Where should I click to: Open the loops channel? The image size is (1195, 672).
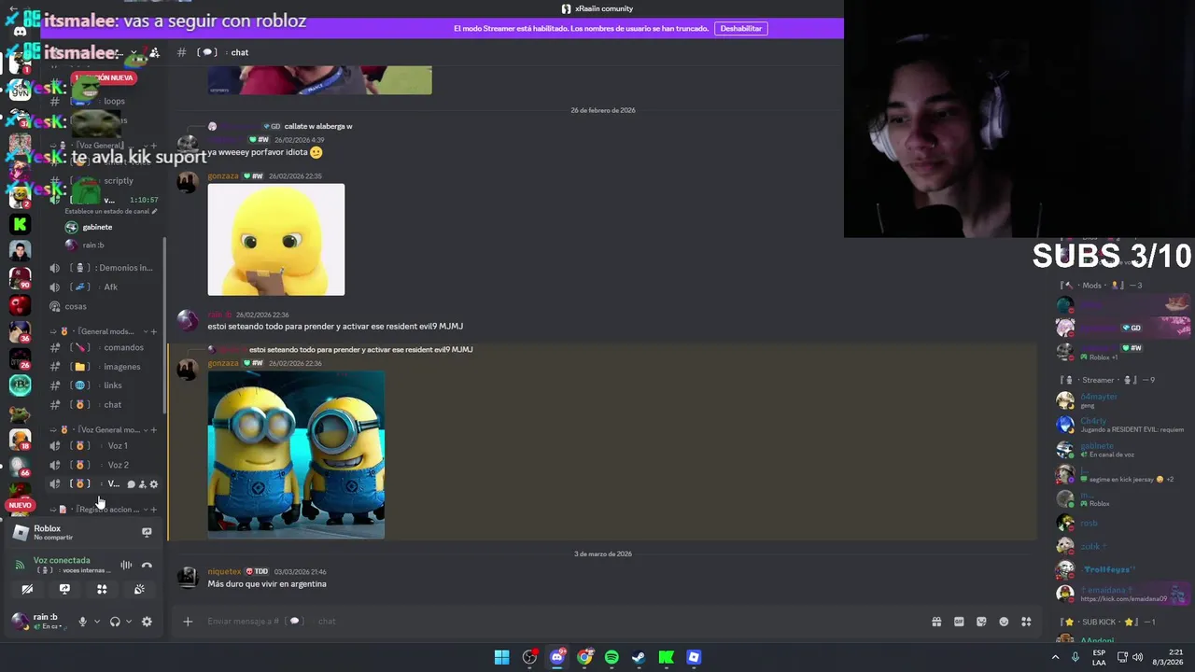(105, 101)
